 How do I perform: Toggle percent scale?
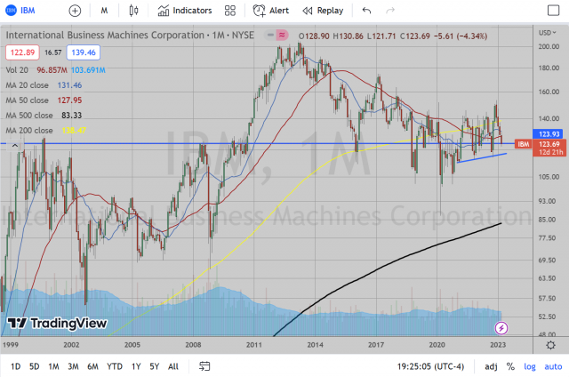(510, 366)
